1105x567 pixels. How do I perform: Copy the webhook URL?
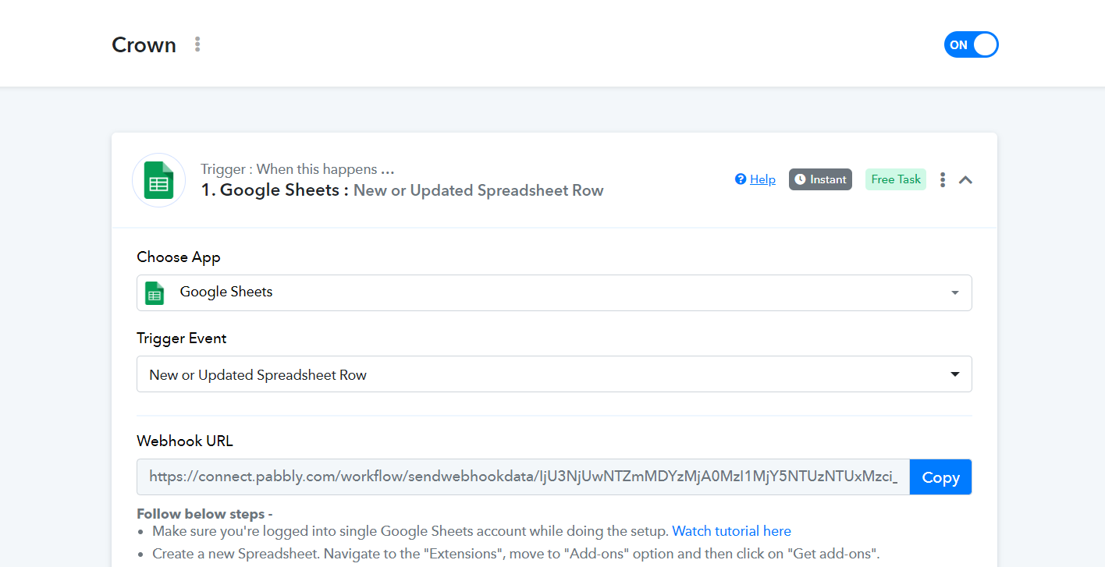940,477
